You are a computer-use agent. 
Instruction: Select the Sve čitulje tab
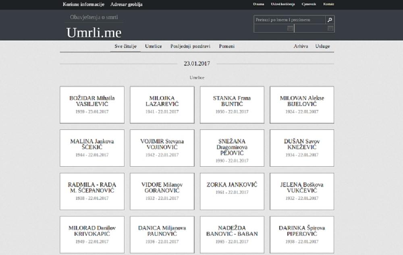point(125,46)
